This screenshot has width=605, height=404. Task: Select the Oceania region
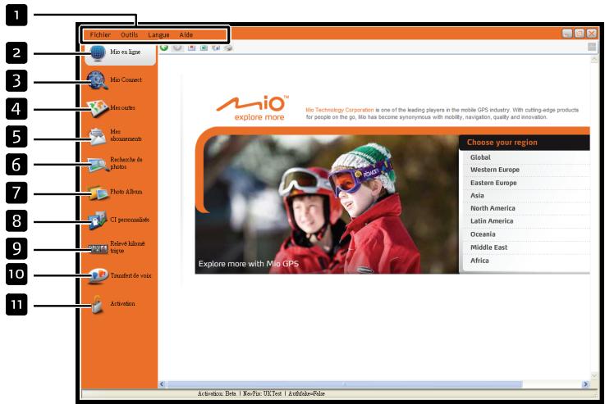[483, 234]
